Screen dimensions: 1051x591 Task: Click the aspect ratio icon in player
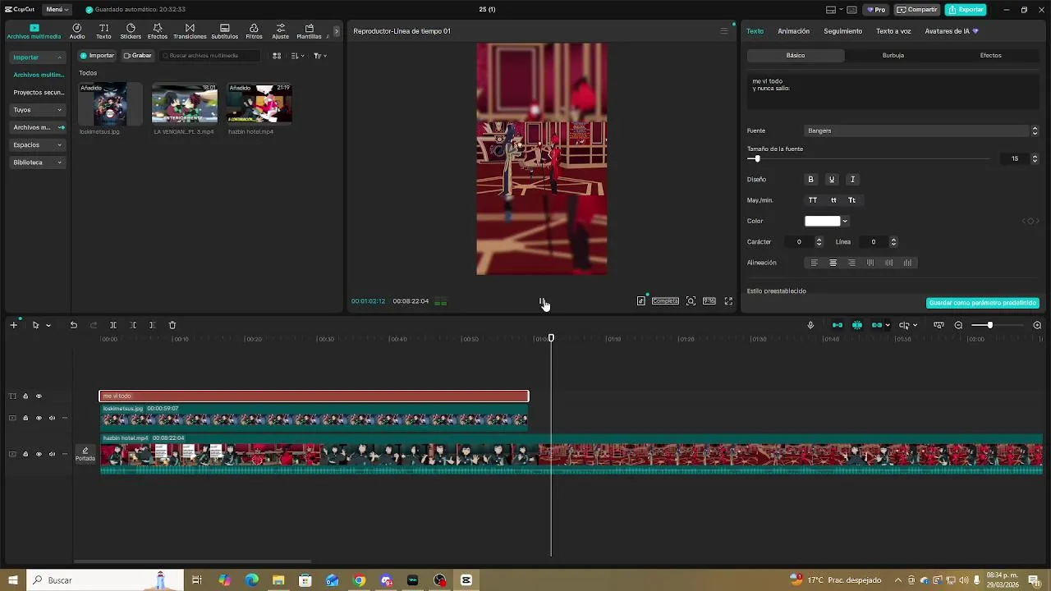pyautogui.click(x=709, y=301)
